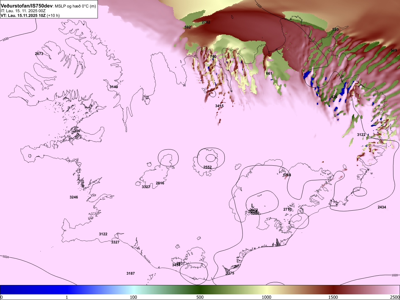
Task: Click the value 2434 on the map
Action: [382, 207]
